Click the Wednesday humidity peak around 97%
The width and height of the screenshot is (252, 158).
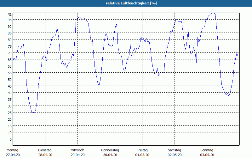[80, 17]
